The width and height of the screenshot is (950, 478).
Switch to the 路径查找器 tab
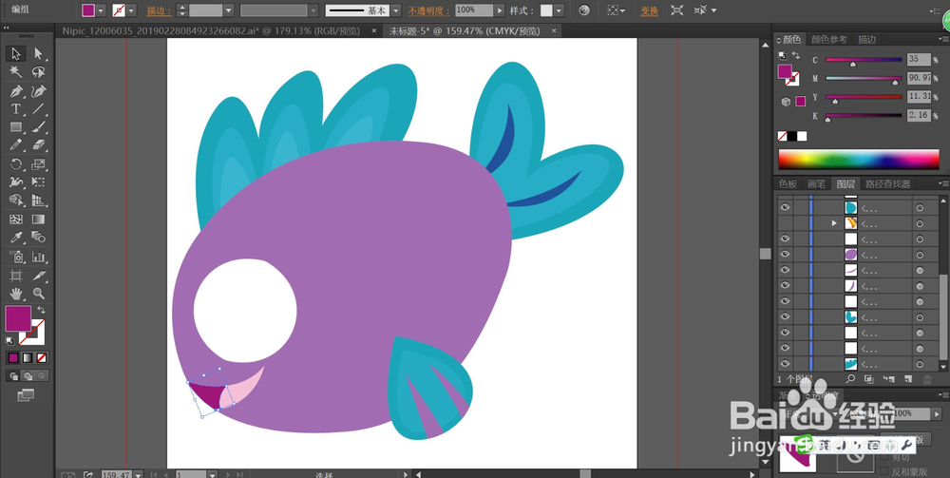[x=887, y=183]
